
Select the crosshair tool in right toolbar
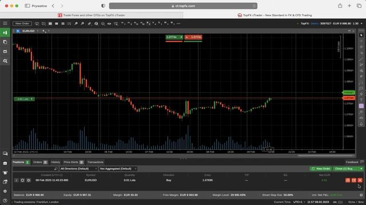361,41
